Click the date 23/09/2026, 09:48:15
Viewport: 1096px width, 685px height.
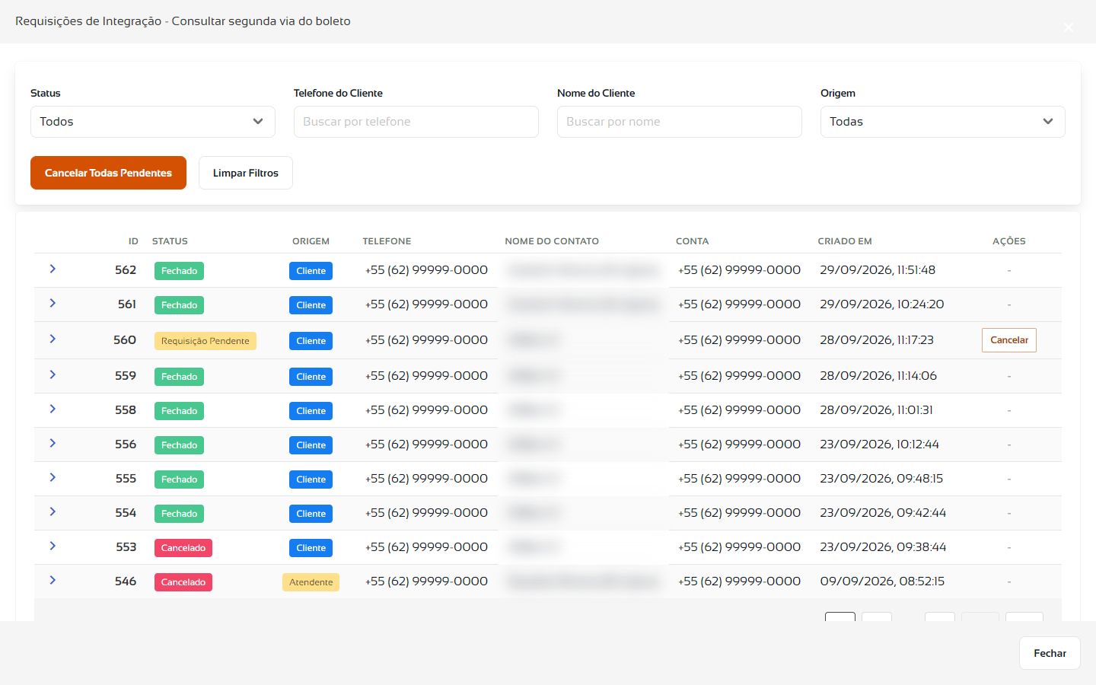coord(881,479)
